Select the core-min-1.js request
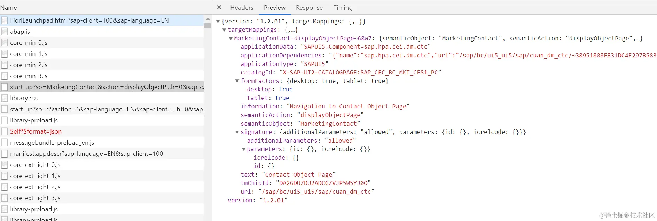Screen dimensions: 657x221 (x=102, y=54)
